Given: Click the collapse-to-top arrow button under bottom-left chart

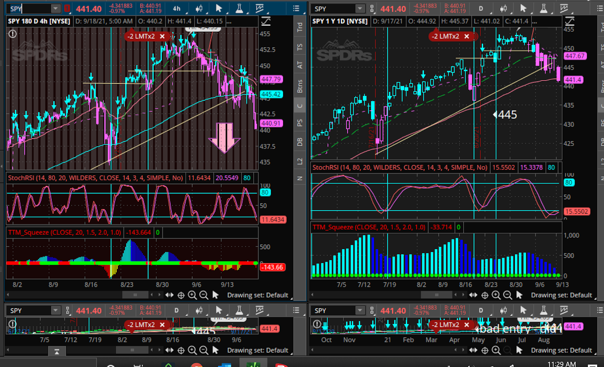Looking at the screenshot, I should (x=57, y=352).
